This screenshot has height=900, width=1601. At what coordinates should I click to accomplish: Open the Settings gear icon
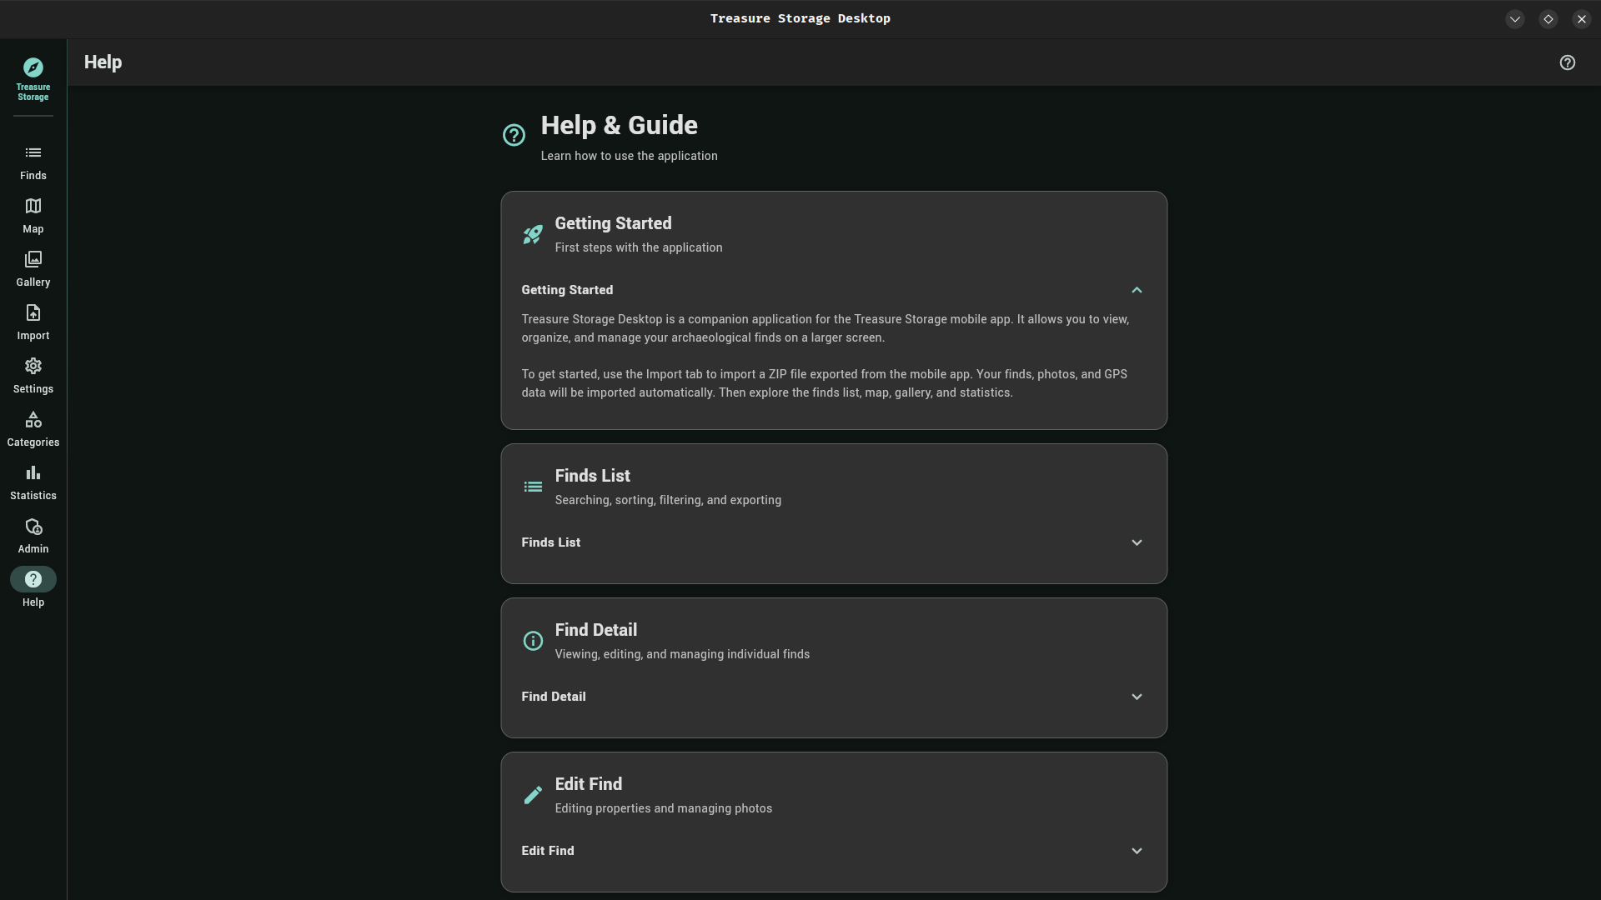tap(33, 366)
